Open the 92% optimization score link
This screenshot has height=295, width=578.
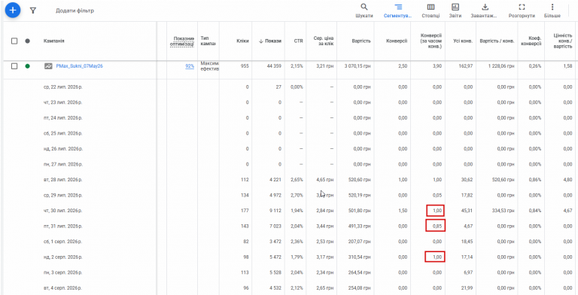click(x=190, y=66)
